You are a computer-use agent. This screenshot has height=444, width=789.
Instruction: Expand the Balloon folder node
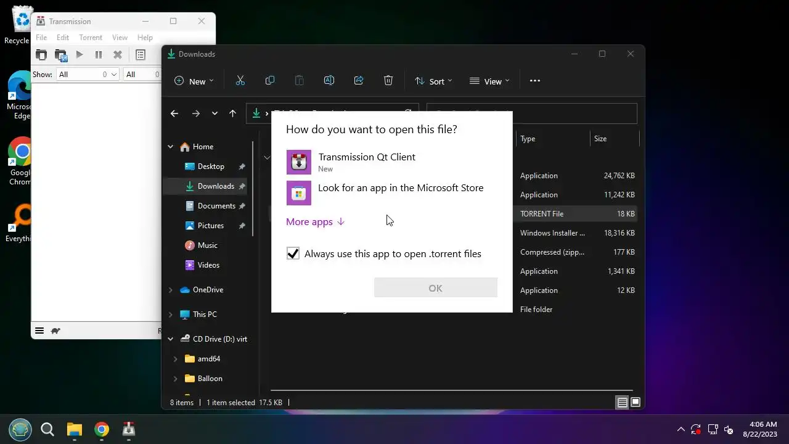tap(176, 379)
